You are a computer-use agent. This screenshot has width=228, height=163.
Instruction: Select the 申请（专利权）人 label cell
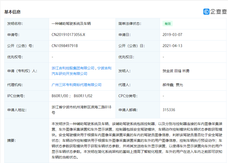click(27, 71)
